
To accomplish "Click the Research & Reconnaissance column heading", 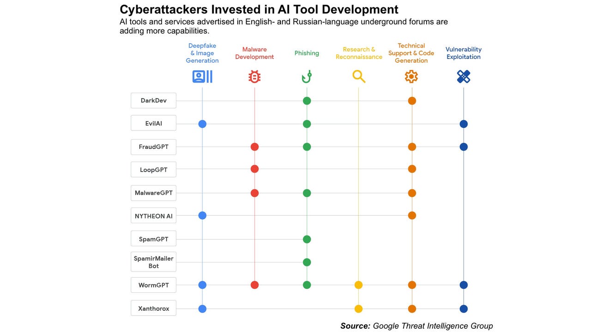I will [359, 53].
